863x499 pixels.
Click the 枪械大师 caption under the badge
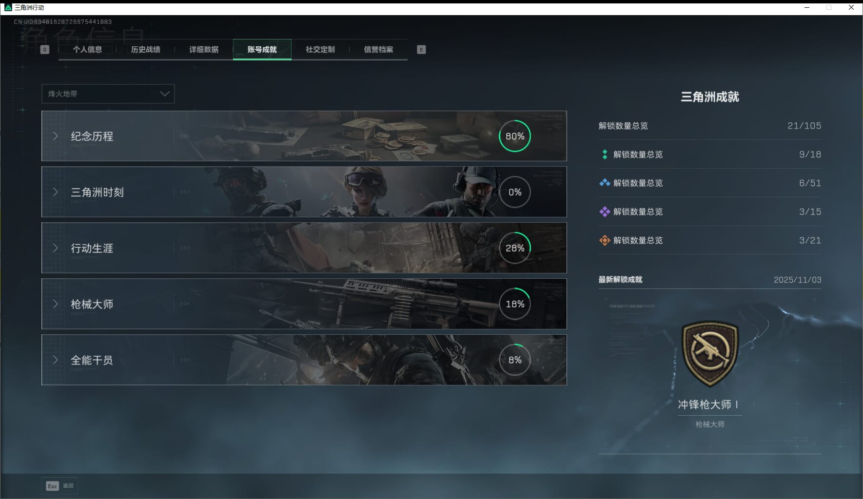pyautogui.click(x=710, y=424)
